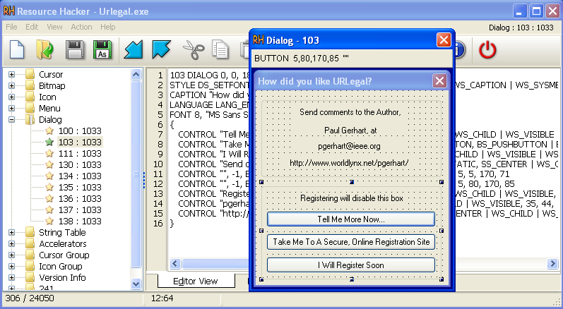Switch to the Editor View tab
This screenshot has height=309, width=563.
196,281
